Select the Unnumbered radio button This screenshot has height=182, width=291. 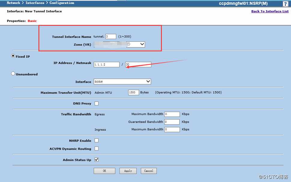click(x=13, y=74)
